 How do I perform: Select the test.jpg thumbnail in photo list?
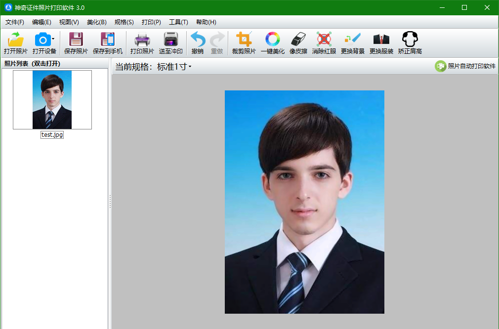pyautogui.click(x=52, y=100)
